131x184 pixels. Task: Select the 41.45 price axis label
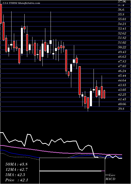[122, 99]
